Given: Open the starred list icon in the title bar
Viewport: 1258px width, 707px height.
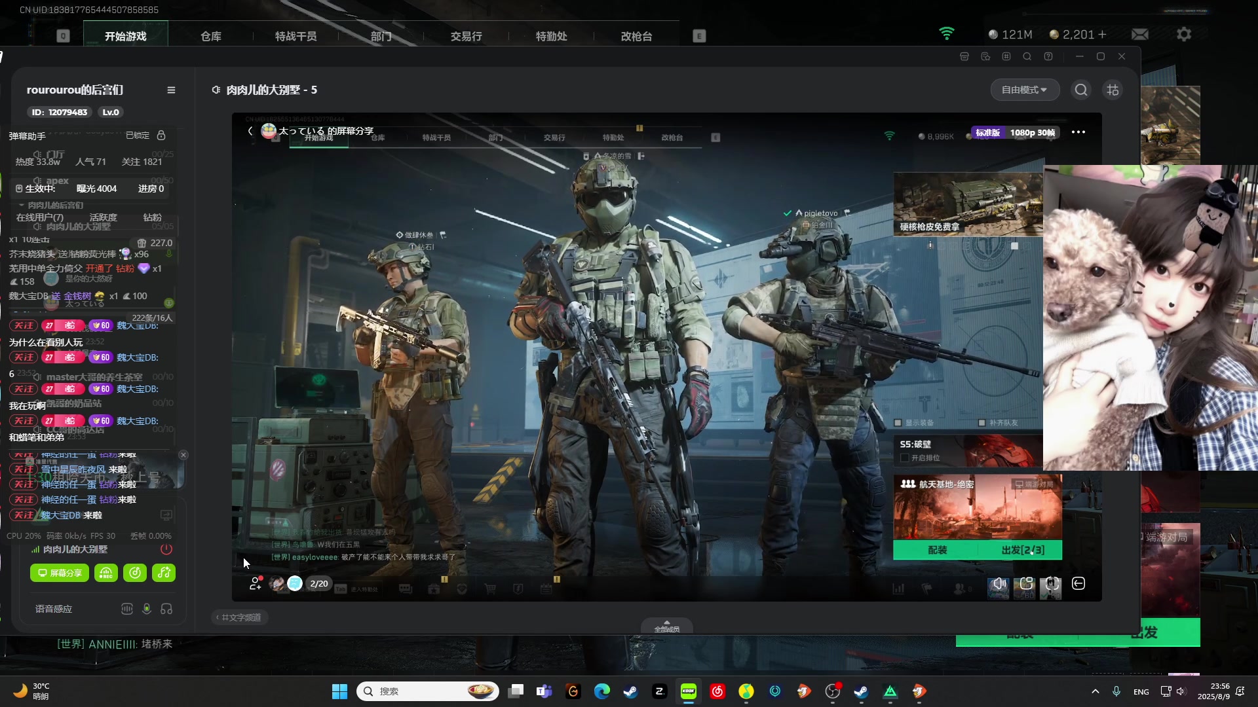Looking at the screenshot, I should pyautogui.click(x=985, y=56).
